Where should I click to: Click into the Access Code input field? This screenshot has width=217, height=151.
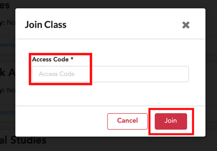point(110,74)
